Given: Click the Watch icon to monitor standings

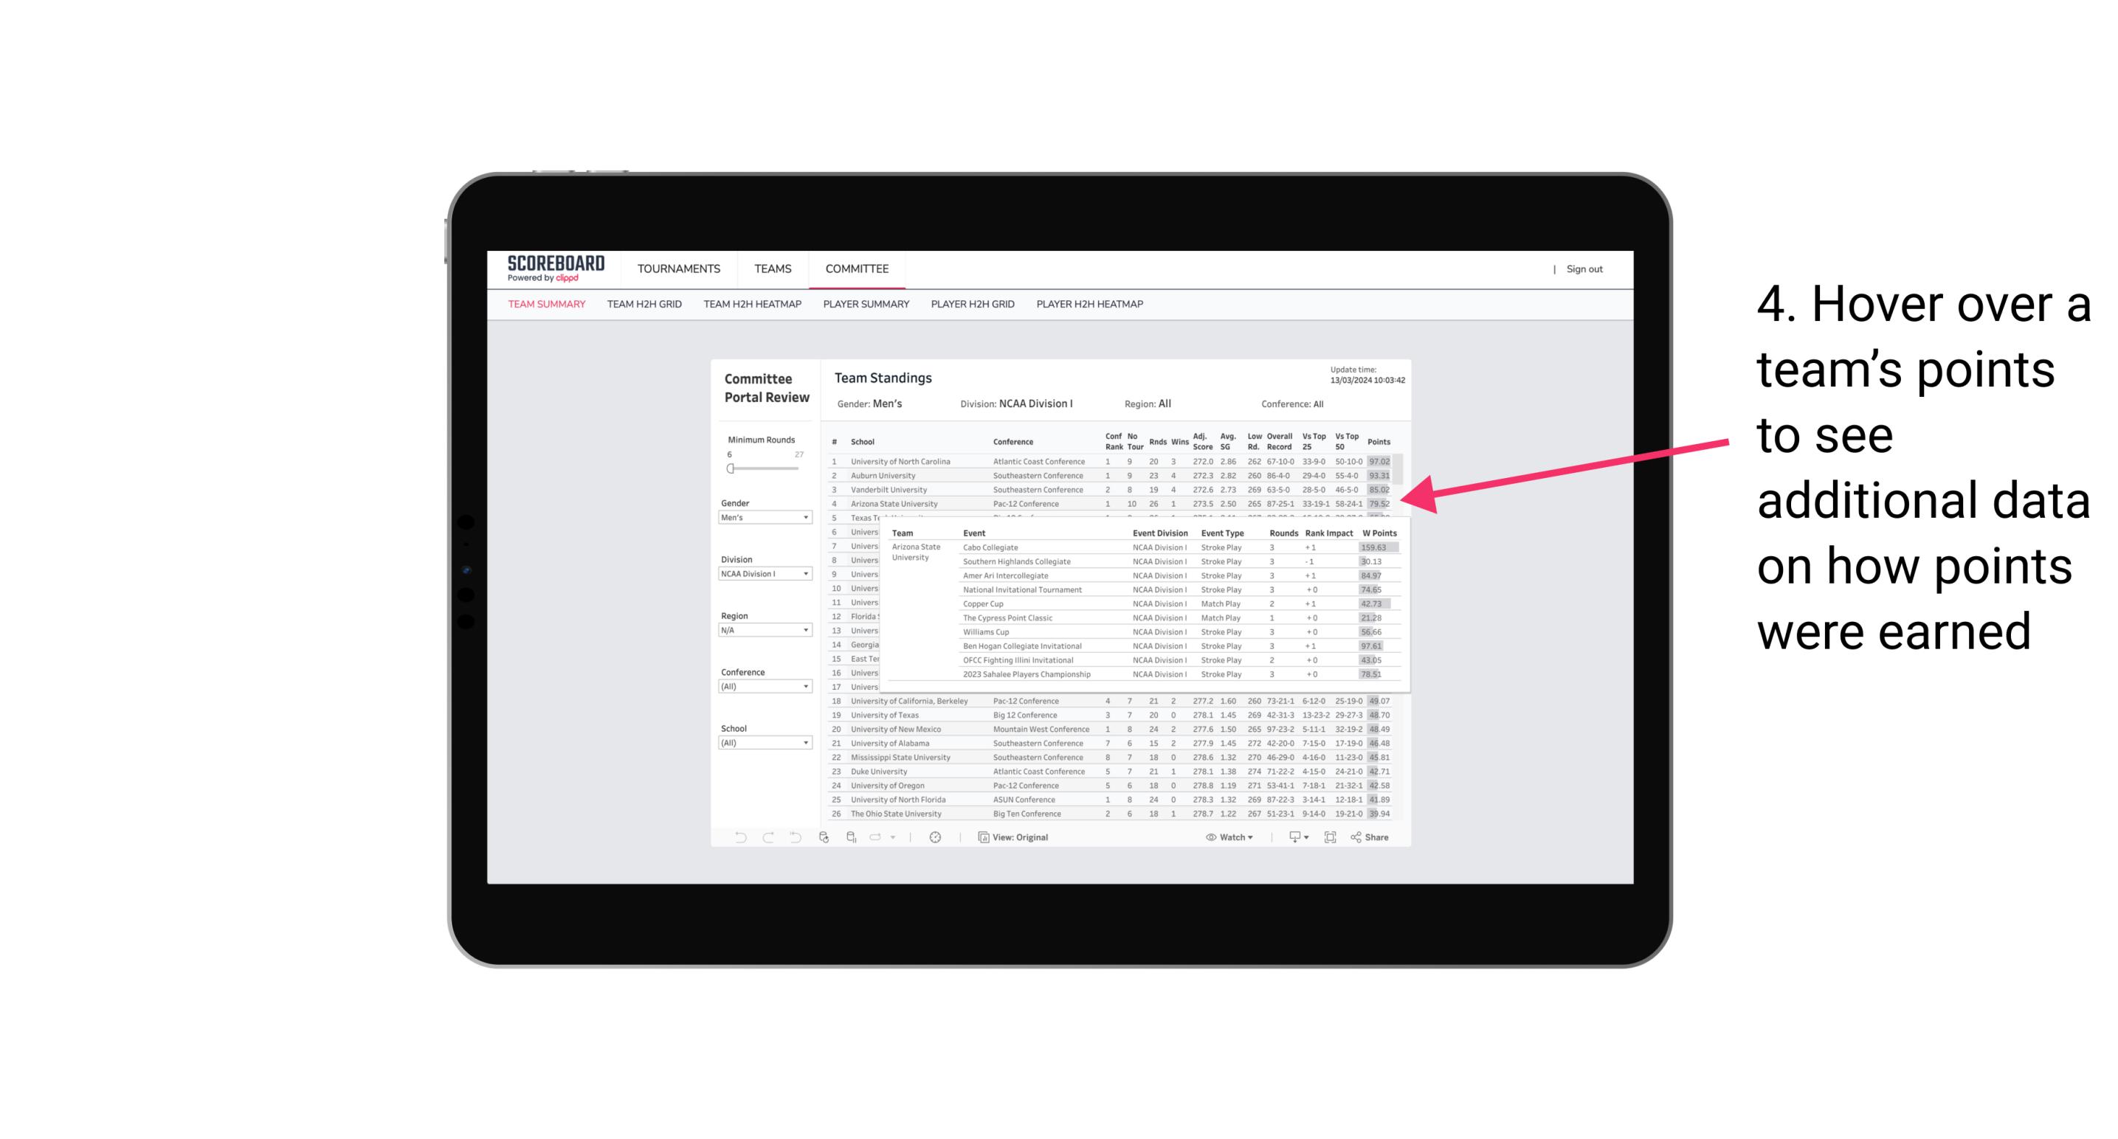Looking at the screenshot, I should coord(1229,837).
